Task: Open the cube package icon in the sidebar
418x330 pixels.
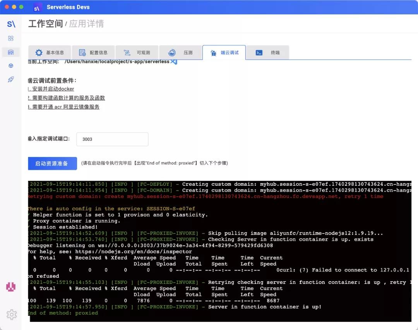Action: [11, 66]
